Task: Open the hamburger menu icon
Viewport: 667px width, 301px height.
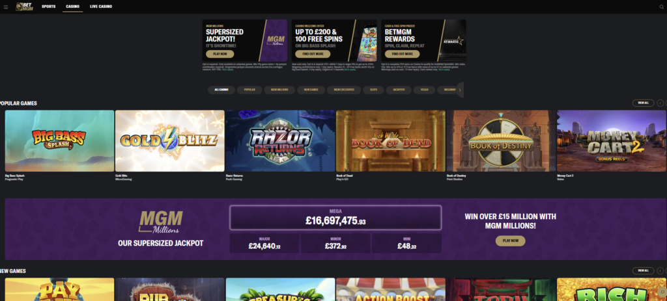Action: pyautogui.click(x=5, y=7)
